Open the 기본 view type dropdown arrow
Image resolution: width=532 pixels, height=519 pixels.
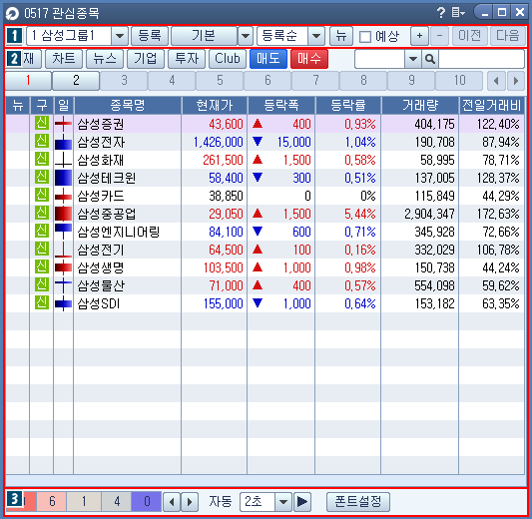[246, 36]
